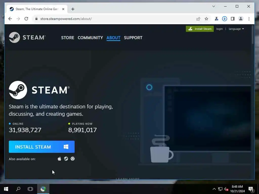This screenshot has width=259, height=194.
Task: Open network status tray icon
Action: [x=220, y=189]
